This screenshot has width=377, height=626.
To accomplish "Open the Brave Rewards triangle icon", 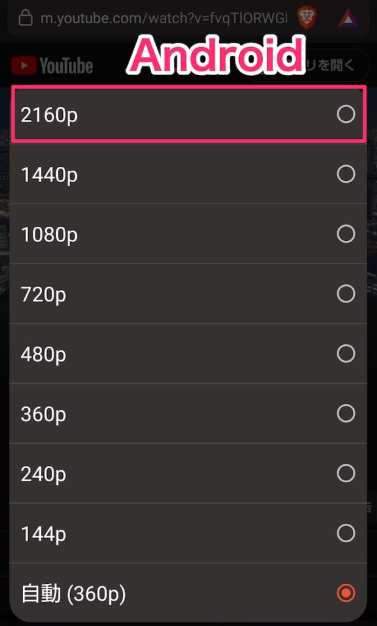I will (348, 19).
